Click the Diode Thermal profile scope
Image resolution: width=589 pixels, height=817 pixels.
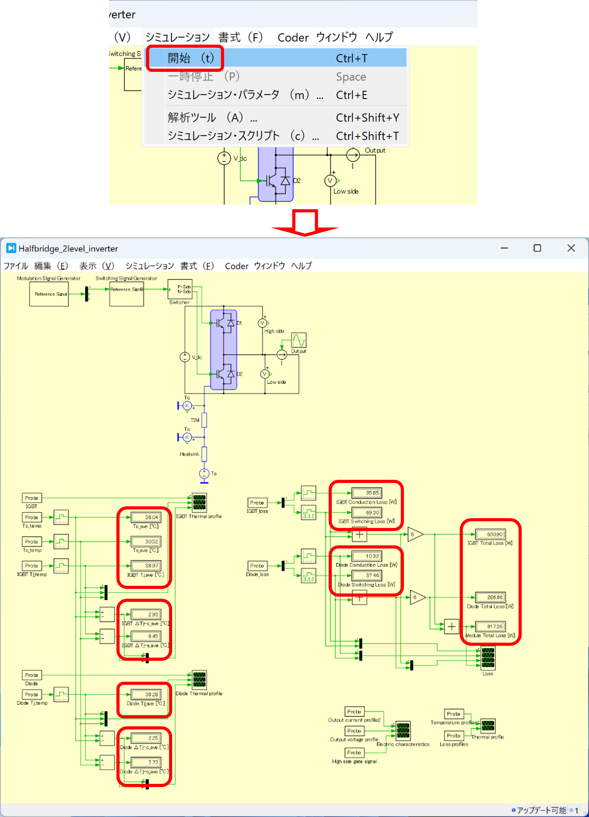(199, 679)
